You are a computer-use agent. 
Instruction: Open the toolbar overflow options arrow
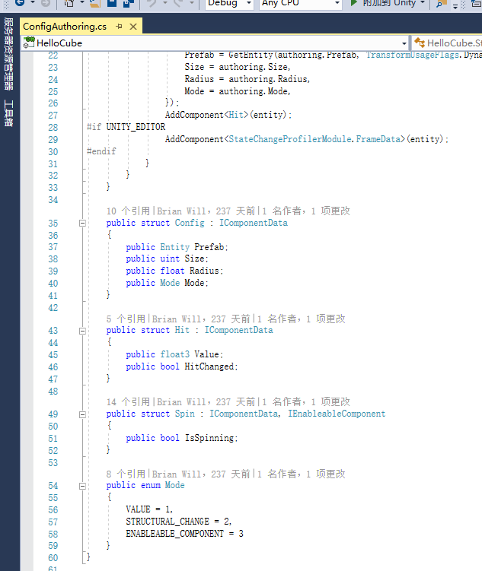point(455,5)
